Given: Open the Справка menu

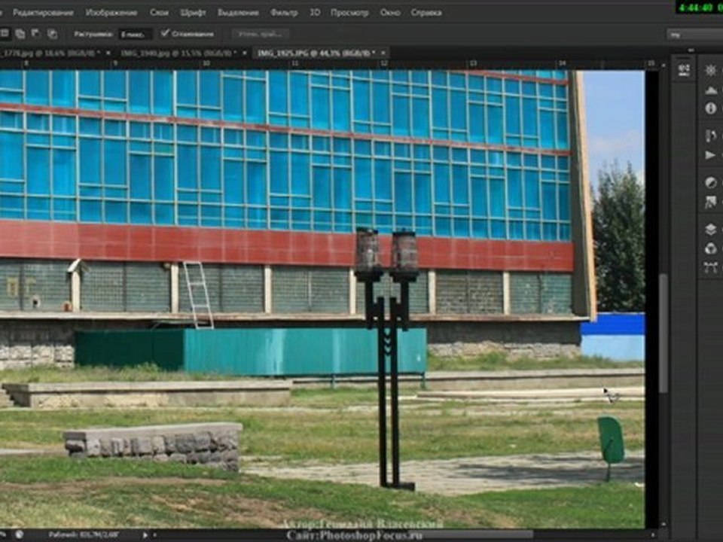Looking at the screenshot, I should tap(426, 13).
